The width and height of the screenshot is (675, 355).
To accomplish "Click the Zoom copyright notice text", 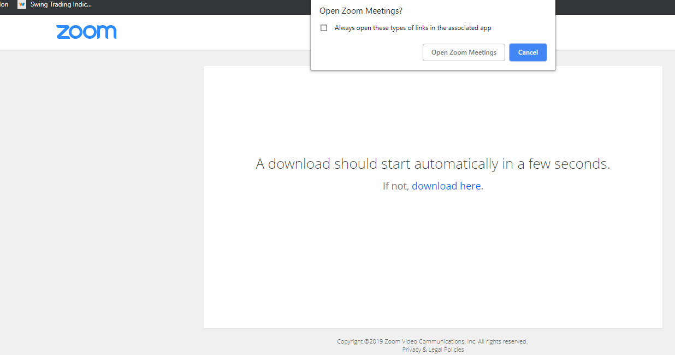I will (431, 341).
